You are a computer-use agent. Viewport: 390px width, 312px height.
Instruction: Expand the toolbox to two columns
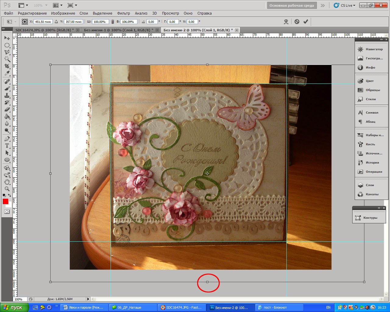4,29
